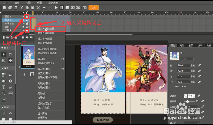
Task: Open the star asset library tool
Action: [x=10, y=61]
